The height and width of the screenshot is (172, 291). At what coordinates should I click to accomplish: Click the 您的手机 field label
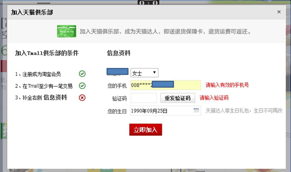click(117, 86)
